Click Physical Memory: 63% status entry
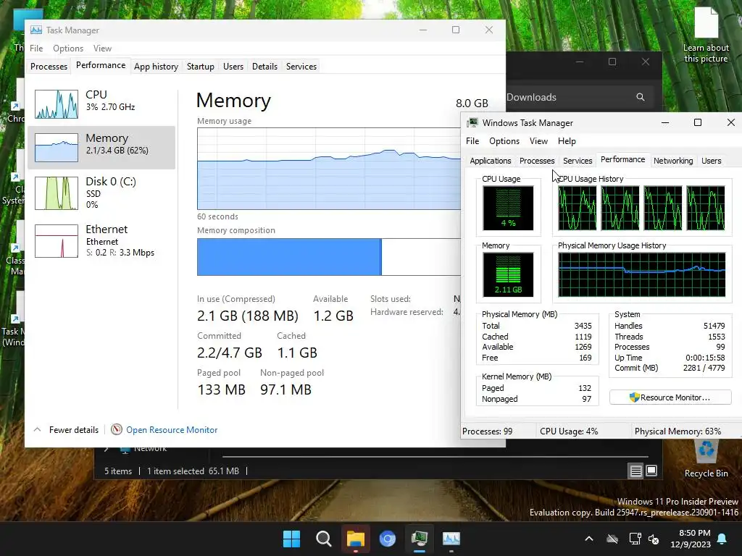 point(678,431)
